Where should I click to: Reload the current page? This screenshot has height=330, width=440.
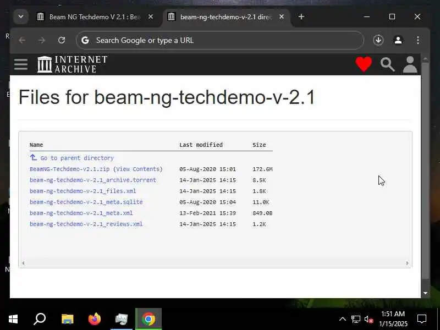(x=62, y=40)
